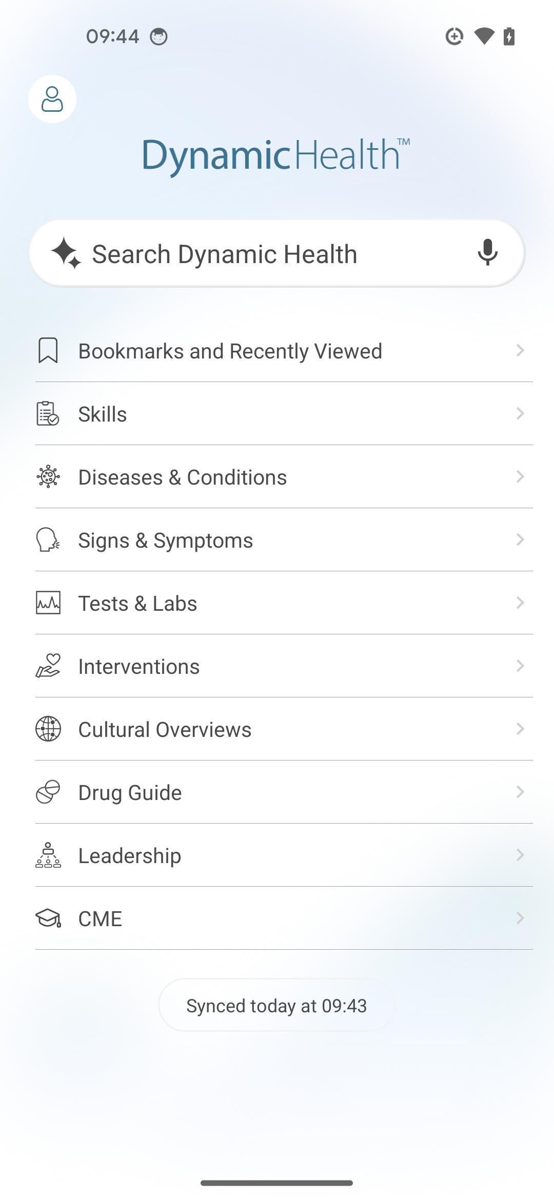The height and width of the screenshot is (1200, 554).
Task: Tap the CME graduation cap icon
Action: point(48,918)
